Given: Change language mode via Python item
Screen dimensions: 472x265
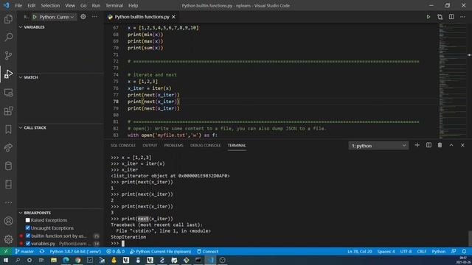Looking at the screenshot, I should coord(438,252).
